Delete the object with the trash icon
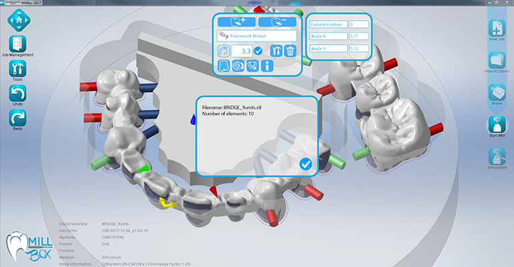The height and width of the screenshot is (267, 514). click(290, 51)
